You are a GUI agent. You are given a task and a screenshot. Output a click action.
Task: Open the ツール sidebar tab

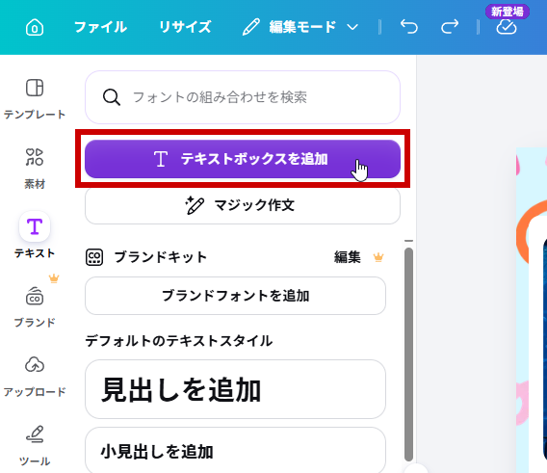tap(35, 446)
